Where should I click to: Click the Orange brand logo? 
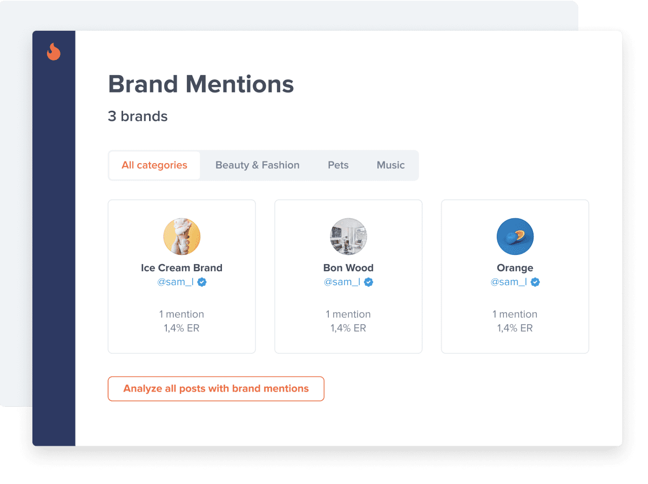[515, 236]
